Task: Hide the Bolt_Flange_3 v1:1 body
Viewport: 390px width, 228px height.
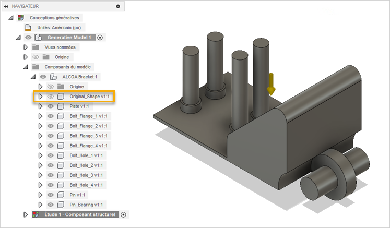Action: (x=51, y=136)
